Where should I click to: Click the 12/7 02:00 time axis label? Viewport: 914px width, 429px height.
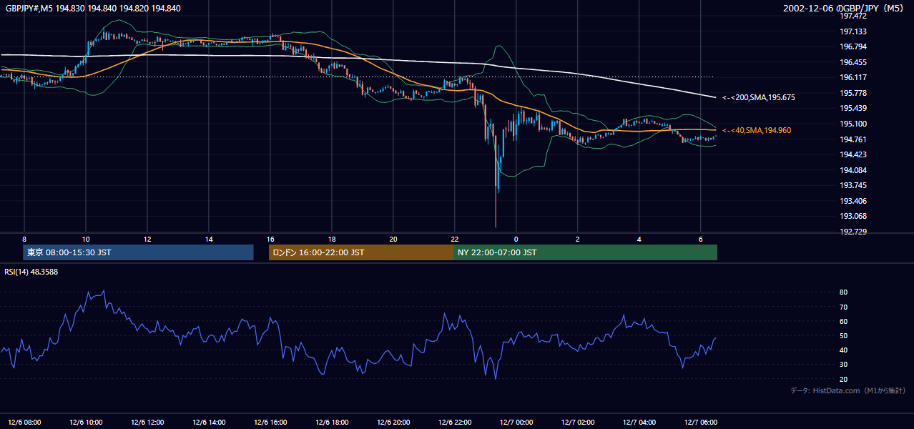tap(578, 422)
